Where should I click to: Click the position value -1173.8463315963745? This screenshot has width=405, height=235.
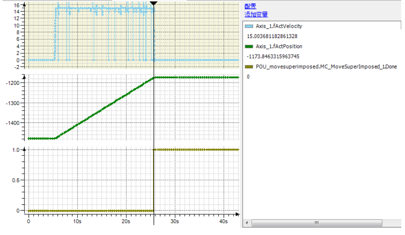point(273,57)
